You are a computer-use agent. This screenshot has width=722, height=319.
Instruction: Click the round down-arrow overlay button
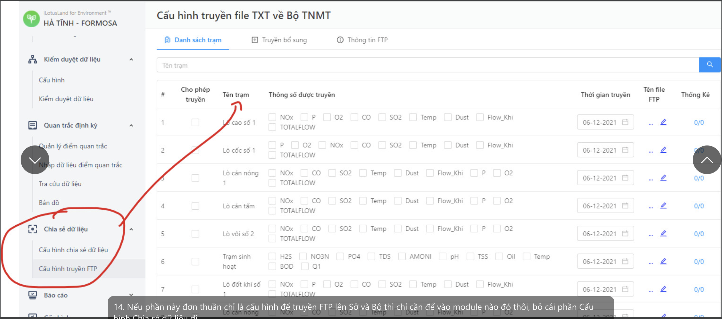point(35,160)
